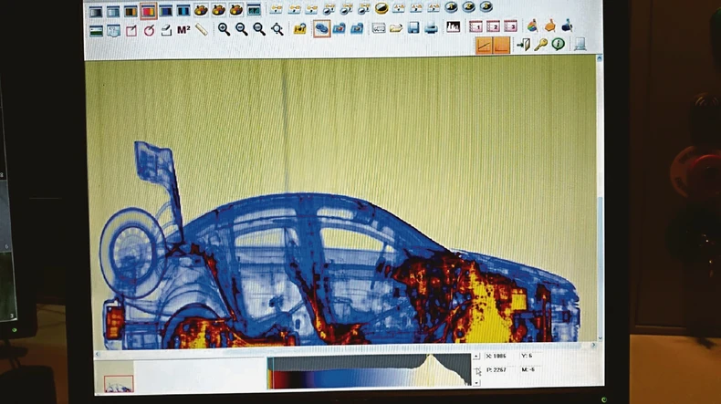Click the printer icon
The image size is (721, 404).
click(x=431, y=28)
